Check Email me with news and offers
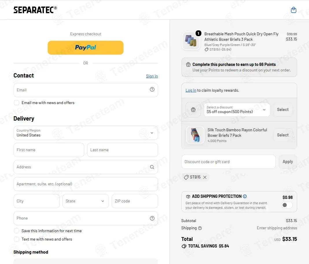 click(16, 103)
